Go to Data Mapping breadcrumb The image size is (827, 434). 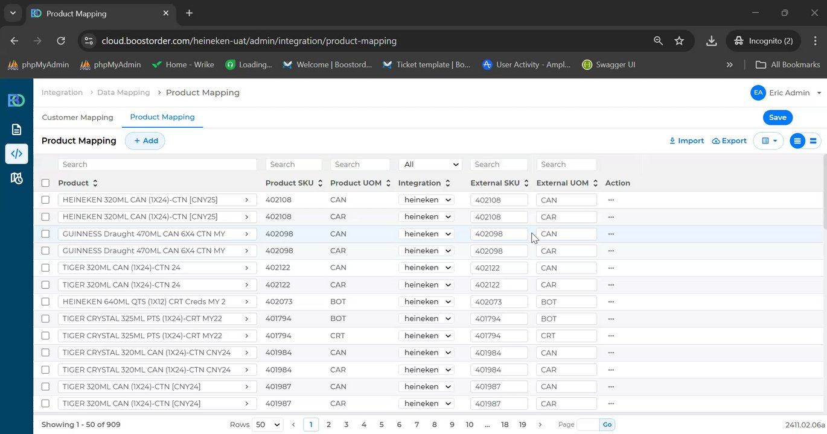pos(123,92)
